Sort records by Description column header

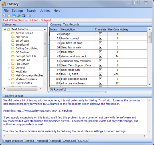pyautogui.click(x=77, y=29)
